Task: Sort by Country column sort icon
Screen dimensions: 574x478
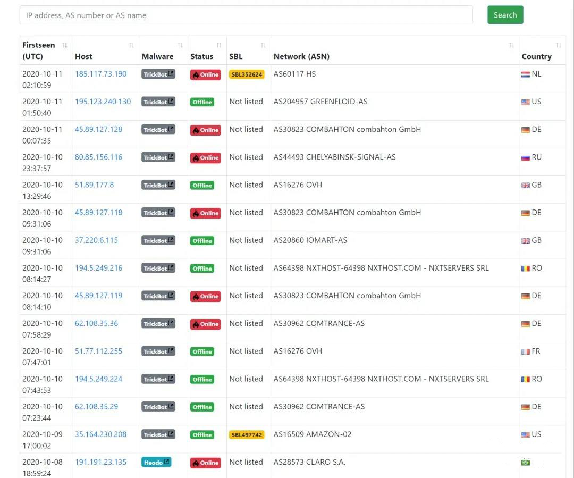Action: coord(559,45)
